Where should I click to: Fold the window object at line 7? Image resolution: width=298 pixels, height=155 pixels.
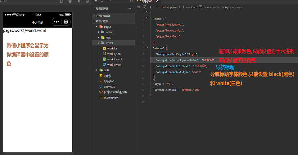[147, 47]
